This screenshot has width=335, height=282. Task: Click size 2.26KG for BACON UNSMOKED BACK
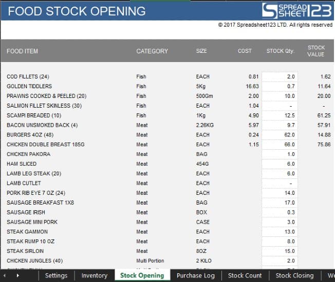point(205,125)
